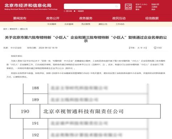This screenshot has height=139, width=172.
Task: Open the 要闻发布 main tab
Action: coord(20,18)
